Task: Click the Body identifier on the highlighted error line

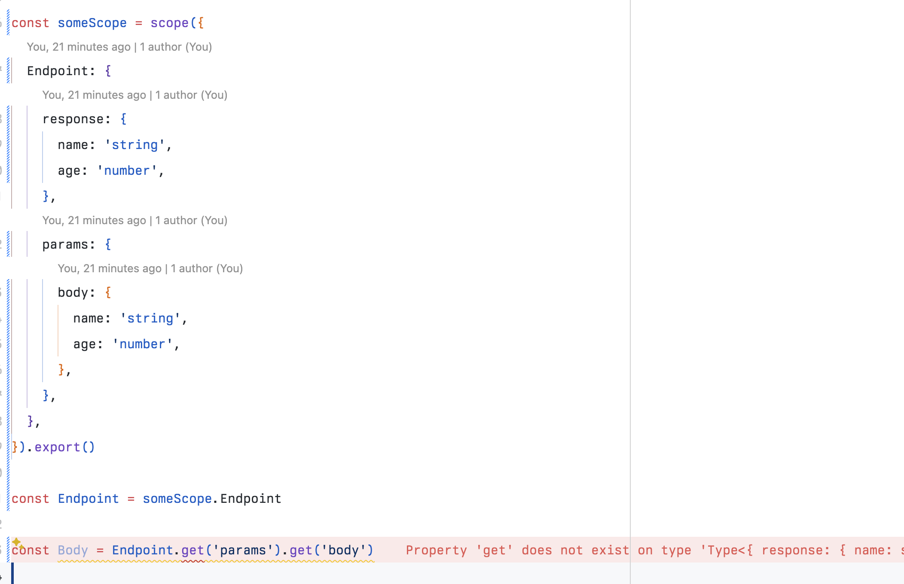Action: point(72,550)
